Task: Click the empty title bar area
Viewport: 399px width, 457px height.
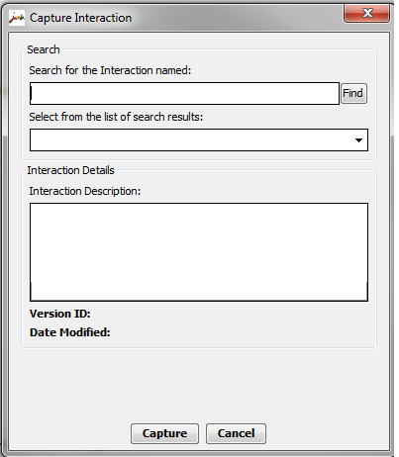Action: click(238, 18)
